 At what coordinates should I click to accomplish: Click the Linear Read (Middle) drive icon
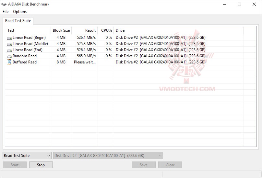pos(9,44)
